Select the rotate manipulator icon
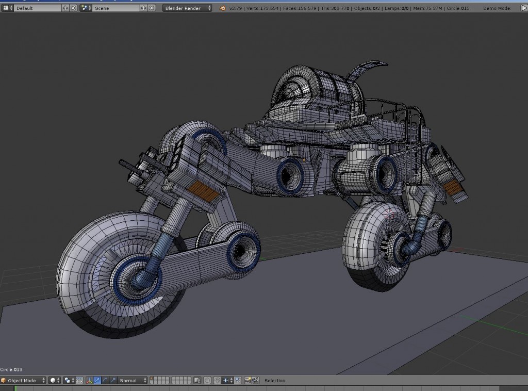528x391 pixels. pos(106,380)
